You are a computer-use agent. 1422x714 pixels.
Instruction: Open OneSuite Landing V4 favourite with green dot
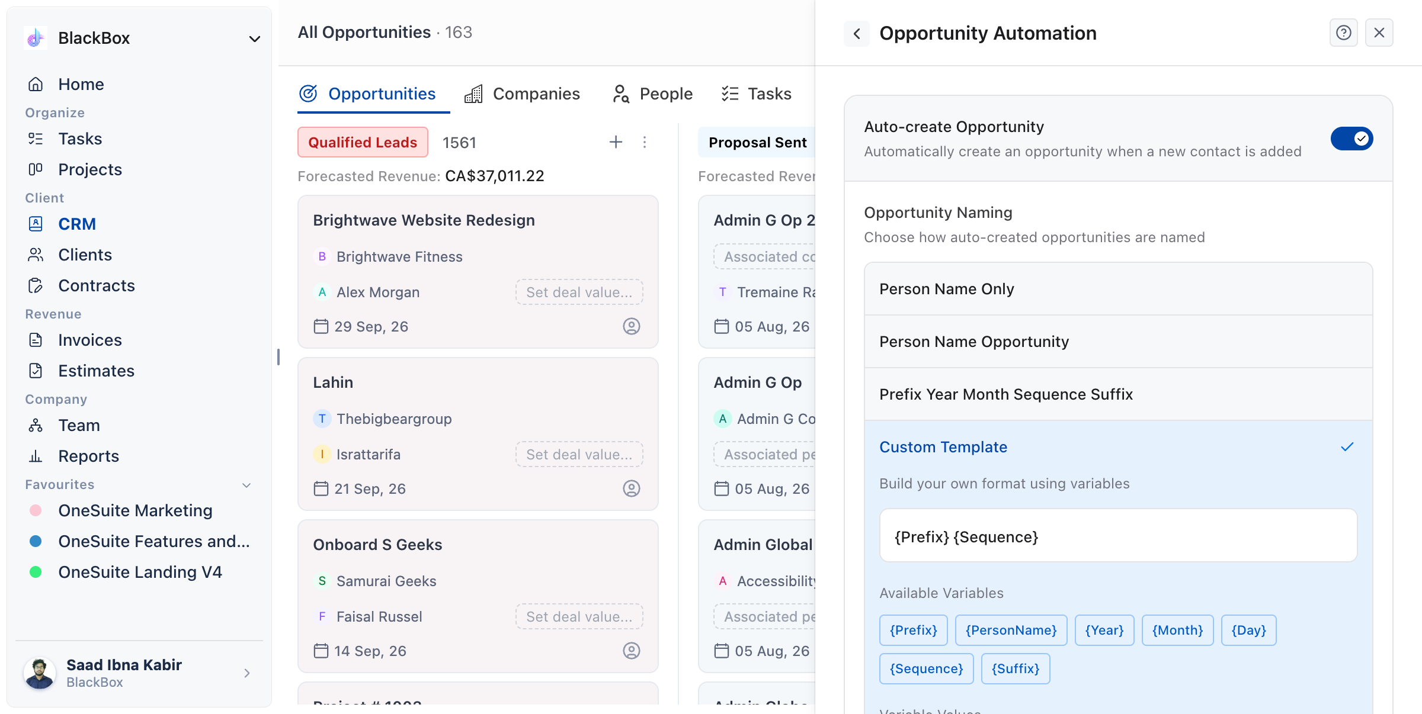click(125, 572)
